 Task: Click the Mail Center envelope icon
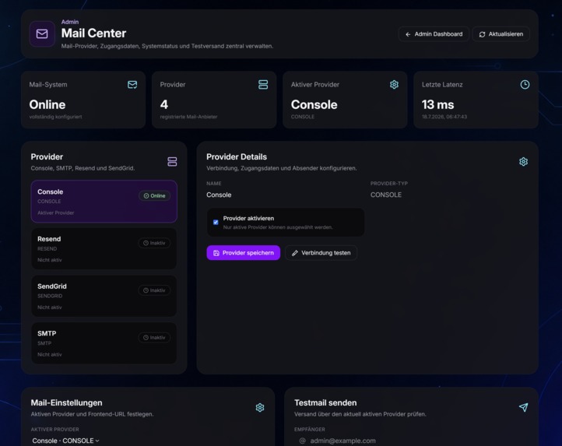(x=42, y=33)
